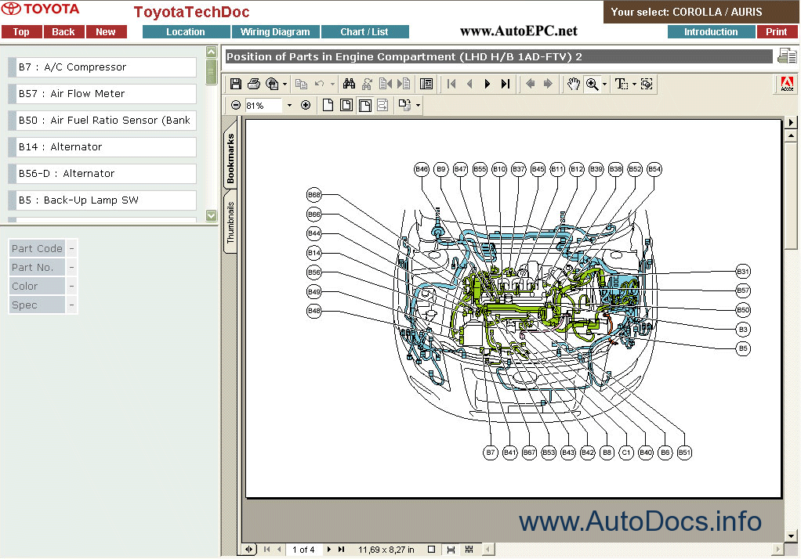Set Fit Page view
This screenshot has height=559, width=801.
tap(346, 105)
